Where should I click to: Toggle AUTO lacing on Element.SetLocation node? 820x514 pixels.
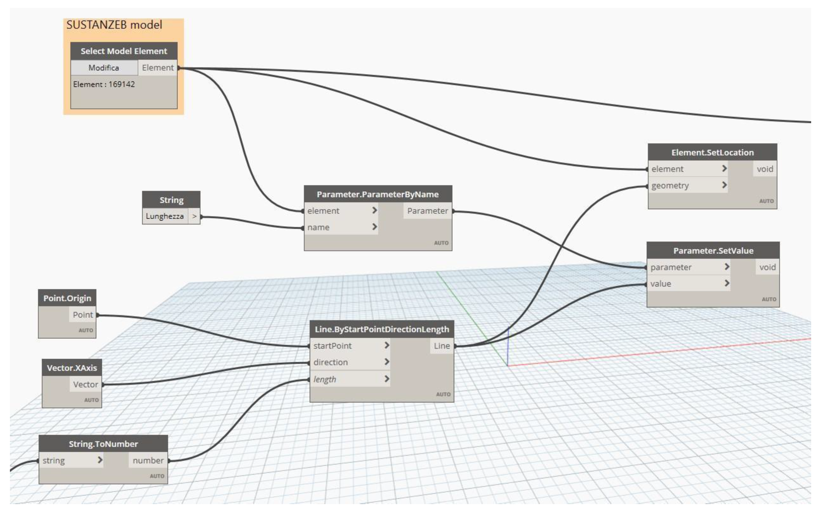click(x=766, y=201)
